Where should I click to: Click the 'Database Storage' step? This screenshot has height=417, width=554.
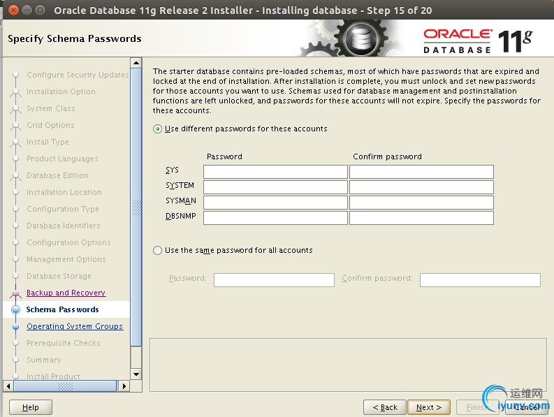pyautogui.click(x=59, y=276)
